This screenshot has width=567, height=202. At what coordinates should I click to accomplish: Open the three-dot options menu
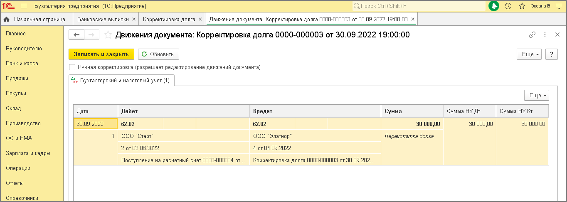pyautogui.click(x=545, y=35)
